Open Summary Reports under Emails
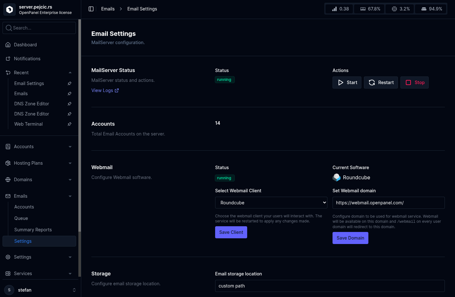 point(33,230)
